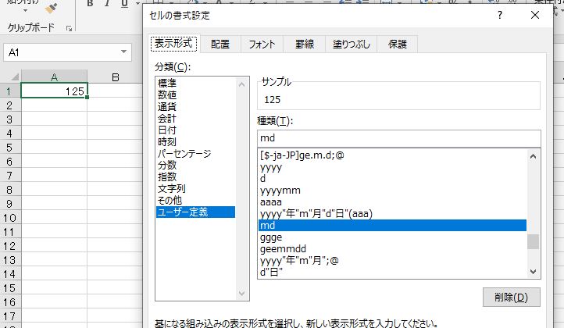Choose format yyyy"年"m"月"d"日"(aaa)

coord(392,214)
